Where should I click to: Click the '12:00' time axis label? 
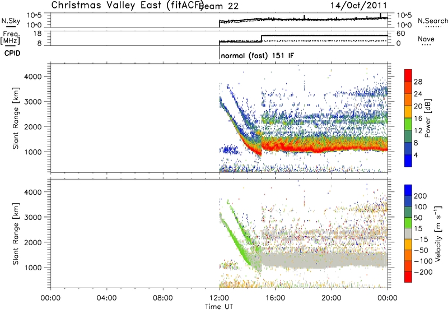(x=219, y=298)
